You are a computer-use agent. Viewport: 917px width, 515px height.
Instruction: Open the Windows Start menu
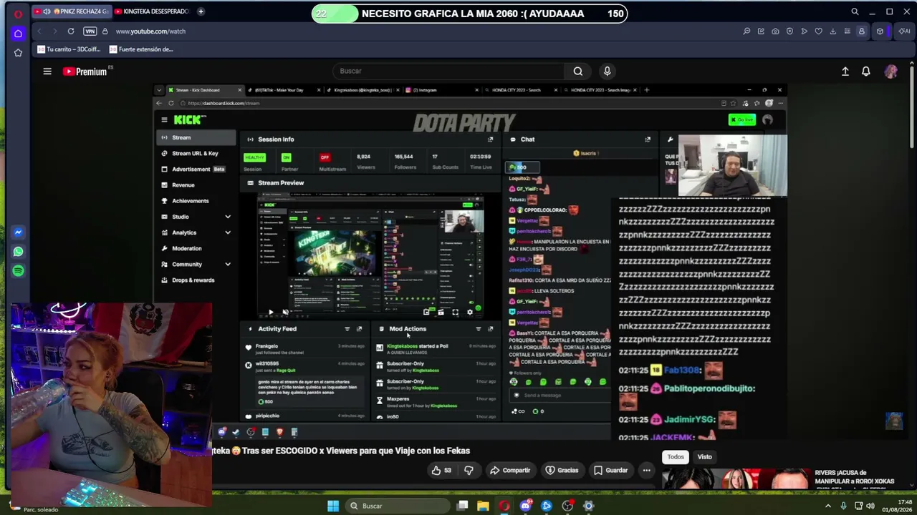(333, 506)
